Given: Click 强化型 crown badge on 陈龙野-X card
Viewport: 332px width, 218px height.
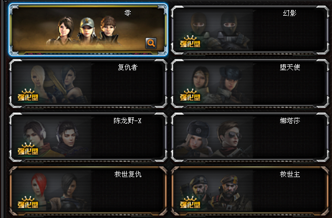Looking at the screenshot, I should point(28,148).
